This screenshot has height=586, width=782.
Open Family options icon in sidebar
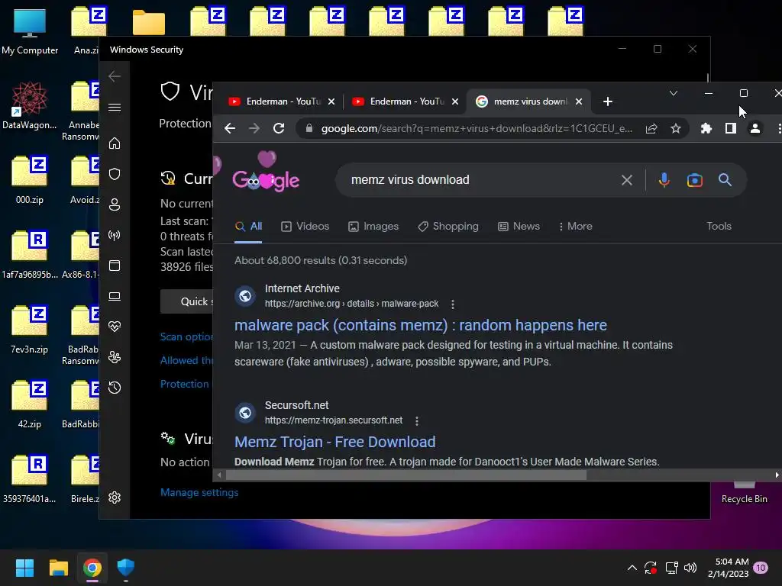click(115, 357)
